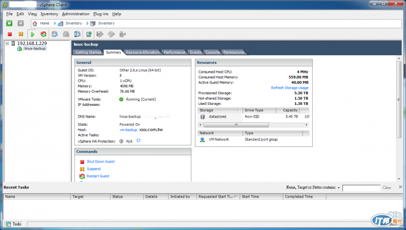Click the forward navigation arrow

[20, 23]
